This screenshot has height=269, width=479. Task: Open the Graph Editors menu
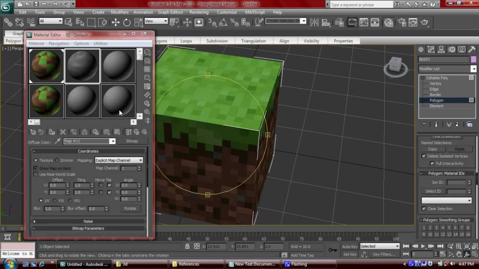pyautogui.click(x=170, y=12)
